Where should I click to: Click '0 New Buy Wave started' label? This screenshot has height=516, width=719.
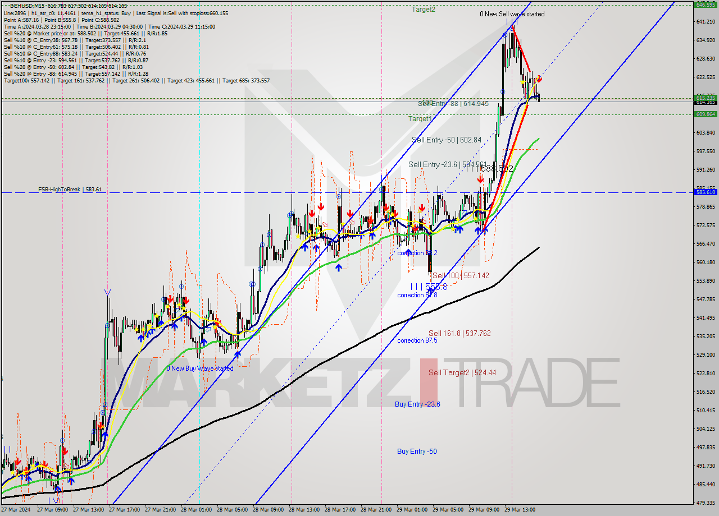[x=199, y=368]
